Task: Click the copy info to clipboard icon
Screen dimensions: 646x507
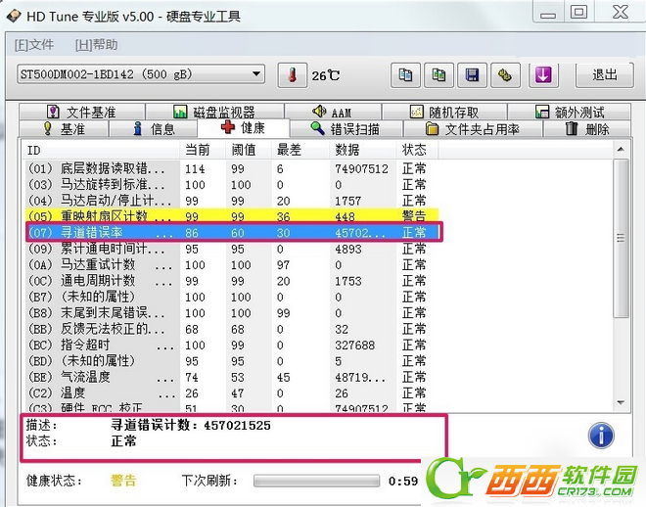Action: (x=405, y=75)
